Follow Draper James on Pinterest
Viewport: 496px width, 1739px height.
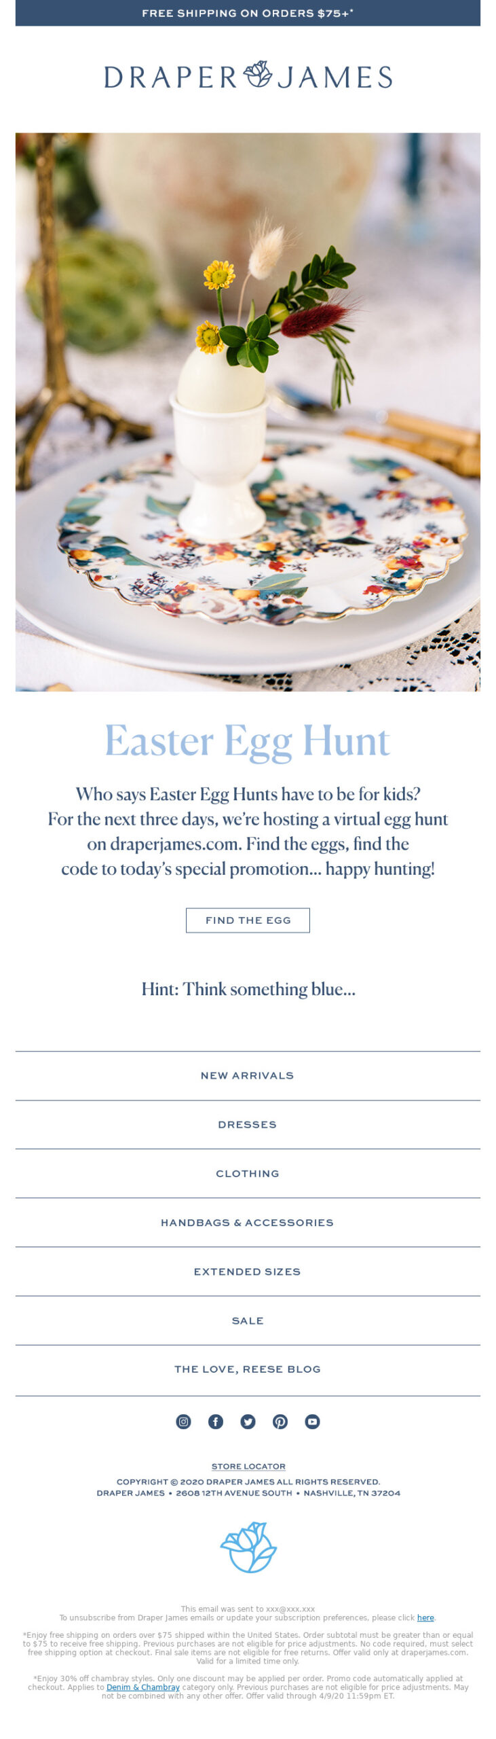tap(279, 1422)
